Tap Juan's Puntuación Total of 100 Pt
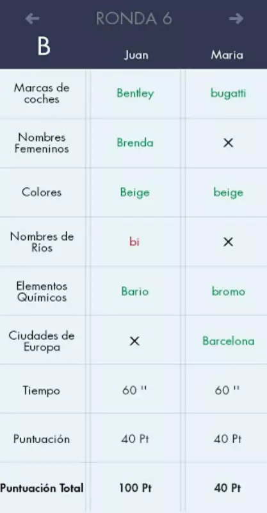 tap(135, 488)
